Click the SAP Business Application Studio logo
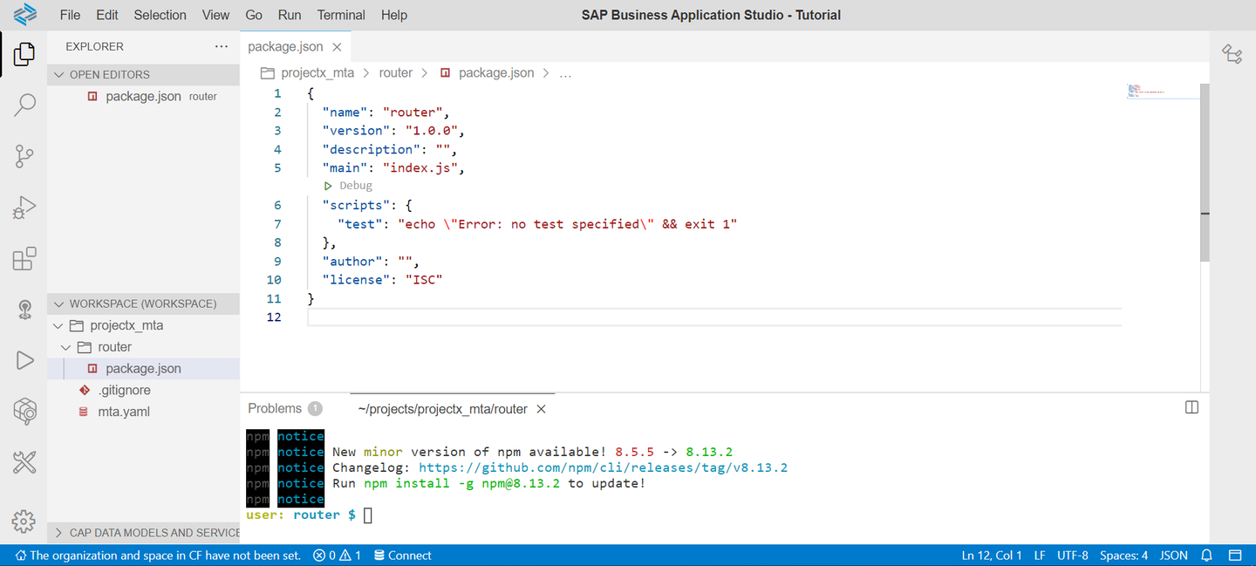1256x566 pixels. (25, 15)
